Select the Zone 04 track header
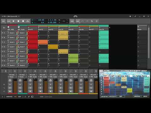 click(x=63, y=28)
